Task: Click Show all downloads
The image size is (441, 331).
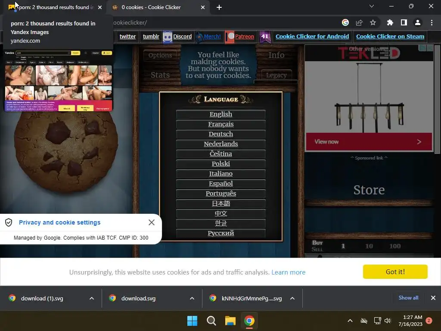Action: pyautogui.click(x=408, y=298)
